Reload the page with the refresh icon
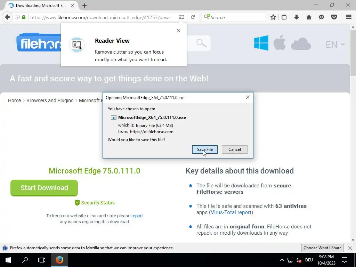 click(x=193, y=17)
